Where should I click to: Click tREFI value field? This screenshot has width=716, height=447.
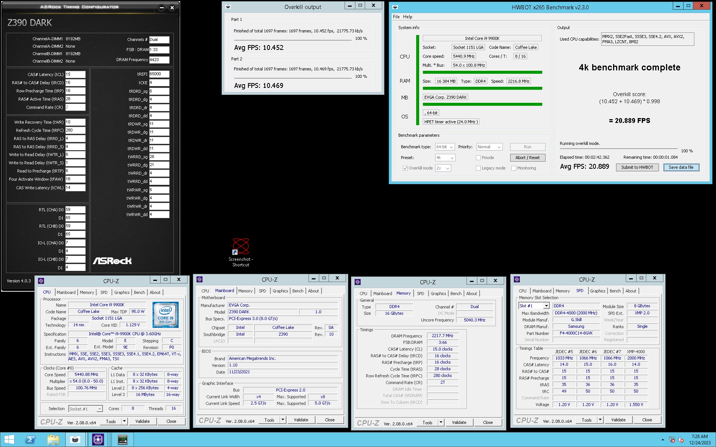point(159,74)
